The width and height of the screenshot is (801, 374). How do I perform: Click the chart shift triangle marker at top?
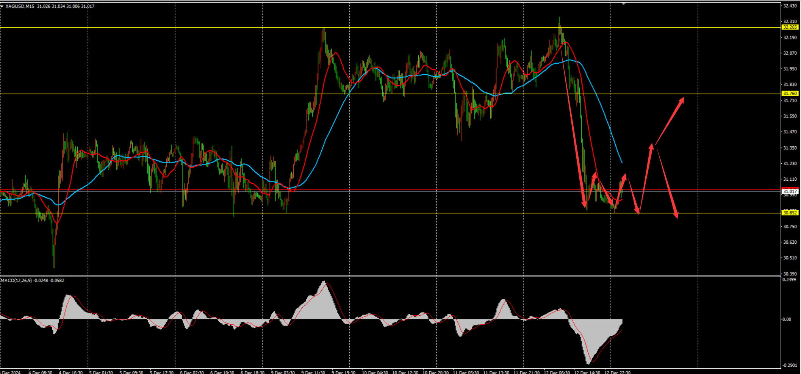[624, 4]
